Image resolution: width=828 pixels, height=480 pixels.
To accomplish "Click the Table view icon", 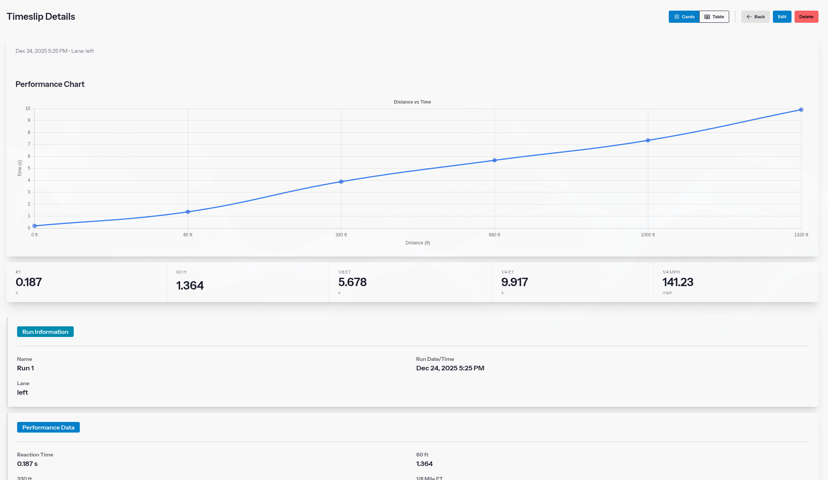I will click(x=707, y=17).
